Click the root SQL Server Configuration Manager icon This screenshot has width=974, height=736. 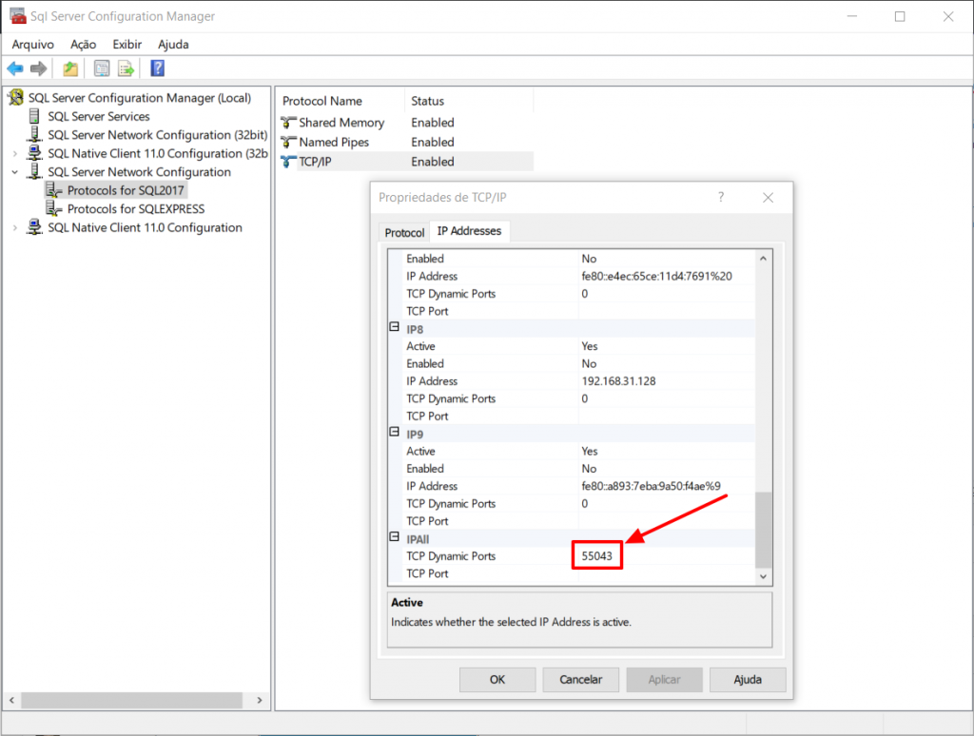tap(16, 98)
